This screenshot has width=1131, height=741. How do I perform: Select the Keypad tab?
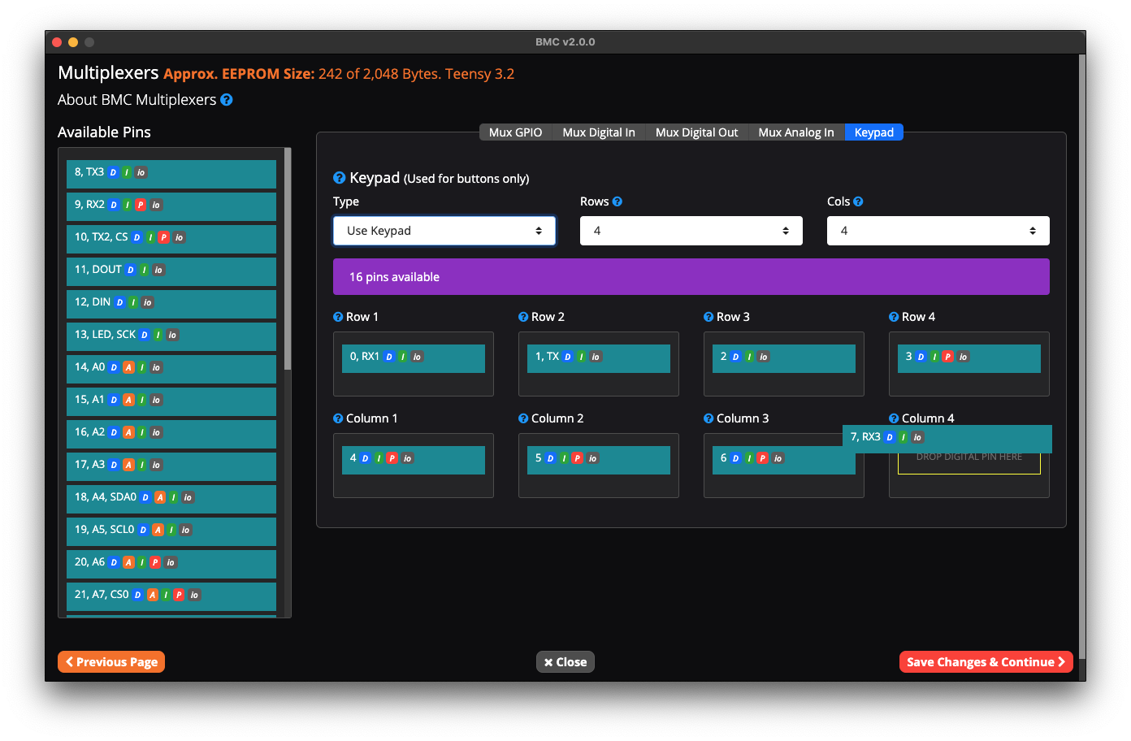tap(874, 132)
